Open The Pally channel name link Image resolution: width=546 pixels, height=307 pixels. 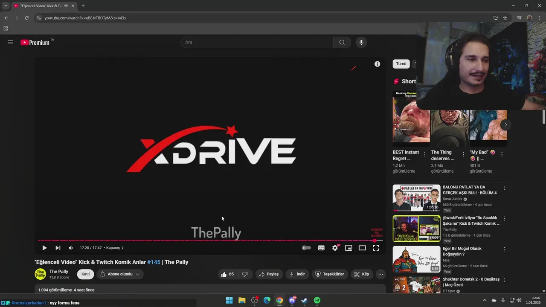pyautogui.click(x=59, y=272)
